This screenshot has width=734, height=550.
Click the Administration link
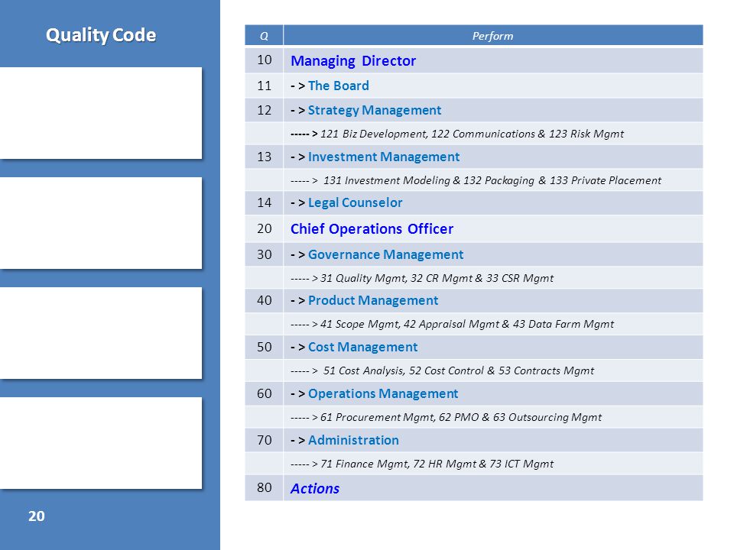(353, 440)
